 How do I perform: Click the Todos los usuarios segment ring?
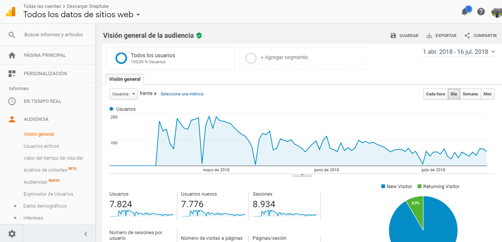pos(121,58)
